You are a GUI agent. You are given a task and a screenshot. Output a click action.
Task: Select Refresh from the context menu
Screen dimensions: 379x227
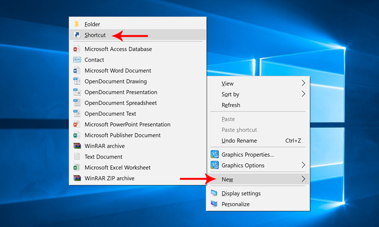point(231,105)
